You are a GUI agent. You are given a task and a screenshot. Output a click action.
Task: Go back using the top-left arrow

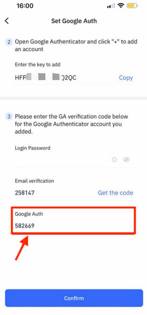[x=7, y=21]
